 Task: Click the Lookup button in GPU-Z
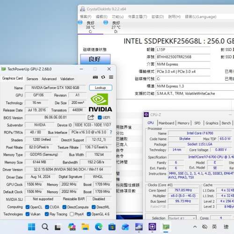click(101, 88)
